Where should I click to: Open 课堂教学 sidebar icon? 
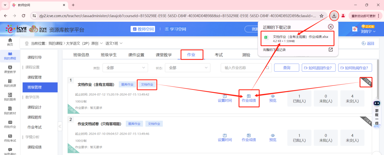coord(10,69)
